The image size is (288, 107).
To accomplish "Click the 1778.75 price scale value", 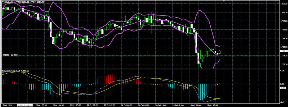I will (283, 56).
